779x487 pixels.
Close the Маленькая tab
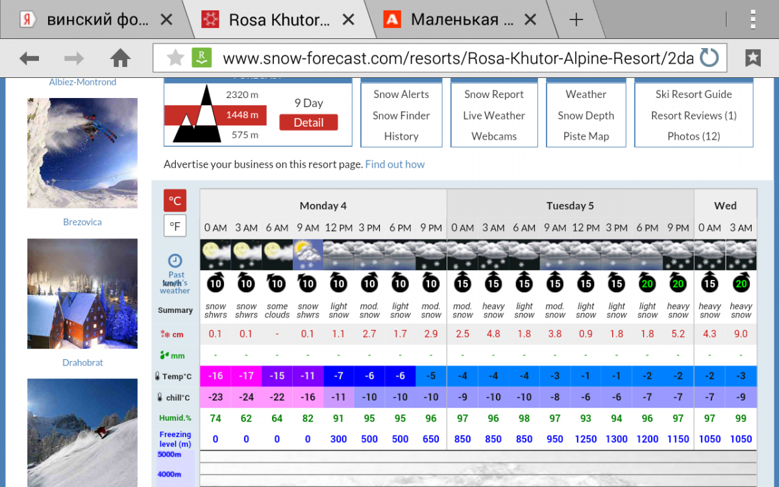point(530,20)
